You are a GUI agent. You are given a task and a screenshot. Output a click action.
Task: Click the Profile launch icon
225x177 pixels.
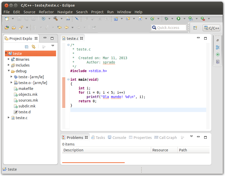tap(191, 19)
